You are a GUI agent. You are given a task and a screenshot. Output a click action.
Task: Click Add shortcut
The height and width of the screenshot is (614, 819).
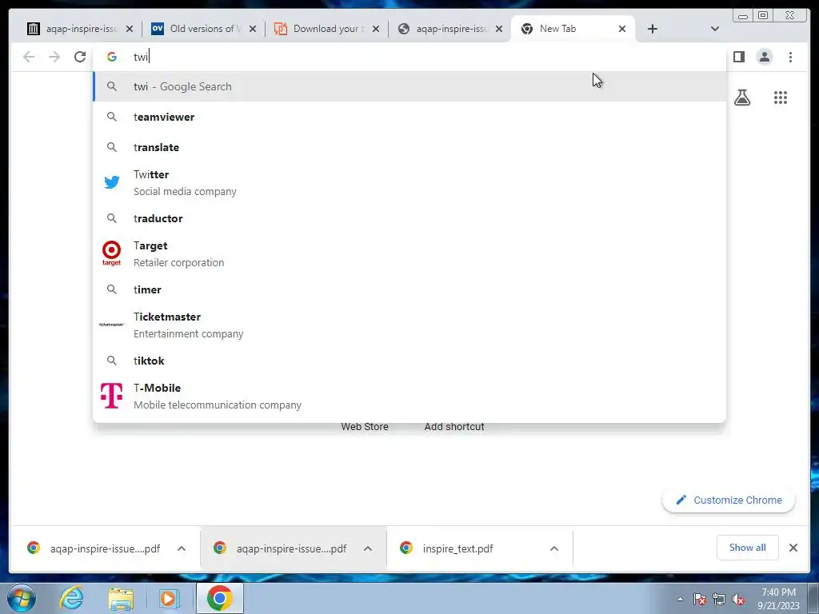click(454, 427)
